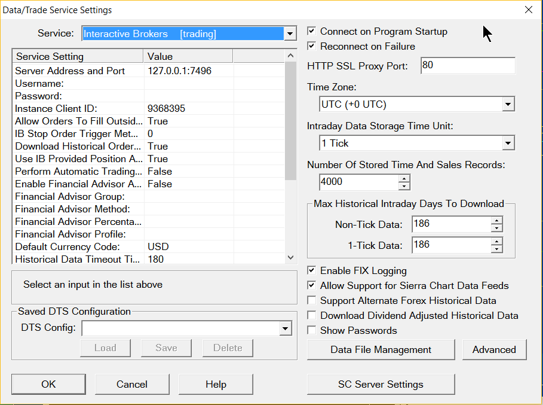Select Financial Advisor Profile: row
Image resolution: width=543 pixels, height=405 pixels.
tap(149, 234)
